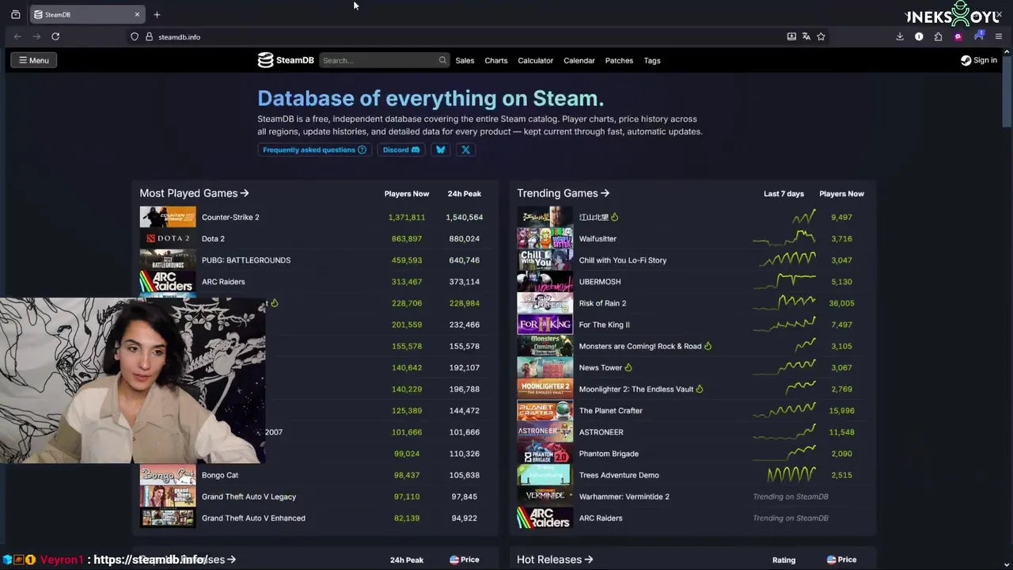Open Wallsitter in Trending Games
Screen dimensions: 1013x570
pyautogui.click(x=598, y=238)
